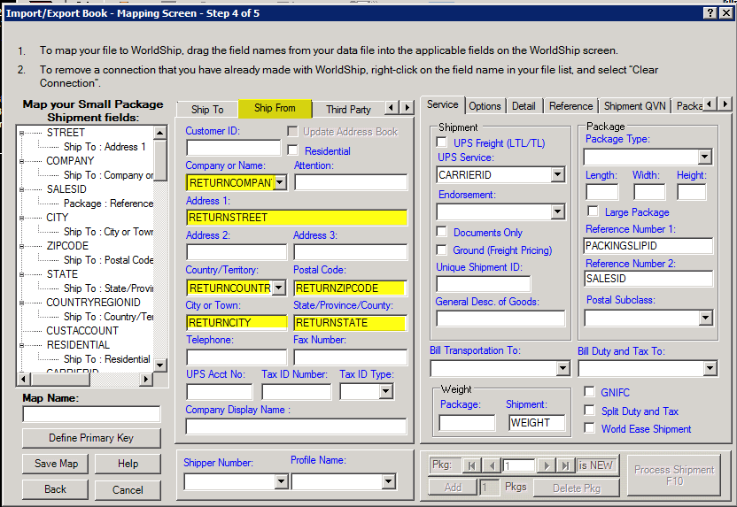Go to first package navigation arrow
Image resolution: width=737 pixels, height=507 pixels.
click(470, 465)
